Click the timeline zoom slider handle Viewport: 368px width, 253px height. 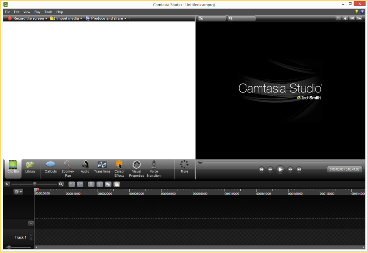[x=34, y=184]
